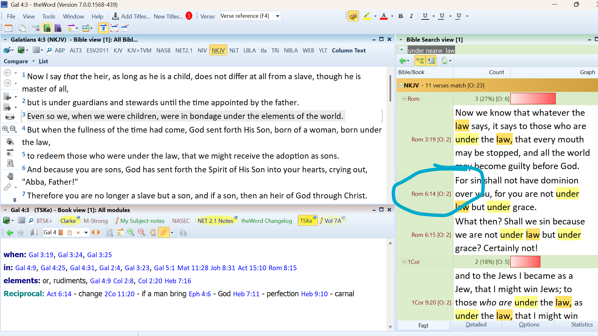This screenshot has width=598, height=336.
Task: Open the calendar daily readings icon
Action: coord(9,28)
